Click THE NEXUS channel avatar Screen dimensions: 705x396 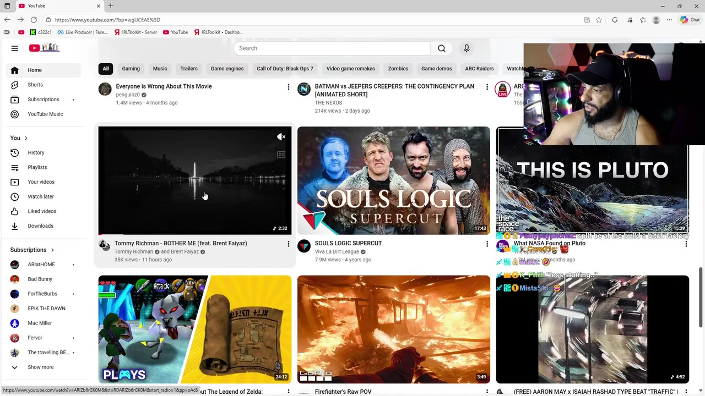[304, 89]
